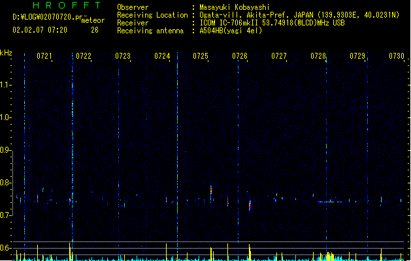
Task: Click the 0.9 kHz frequency label
Action: pyautogui.click(x=5, y=150)
